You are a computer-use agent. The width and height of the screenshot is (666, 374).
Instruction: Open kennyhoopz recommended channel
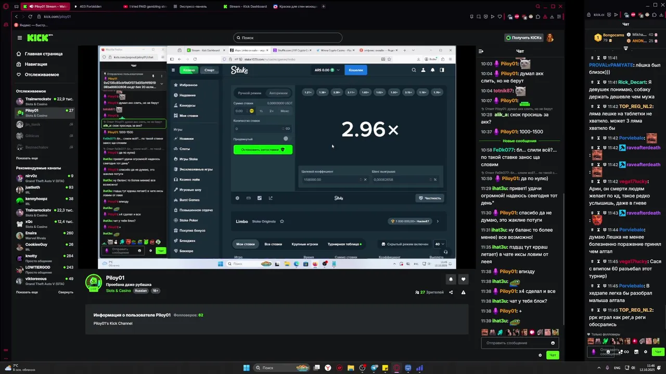(45, 200)
